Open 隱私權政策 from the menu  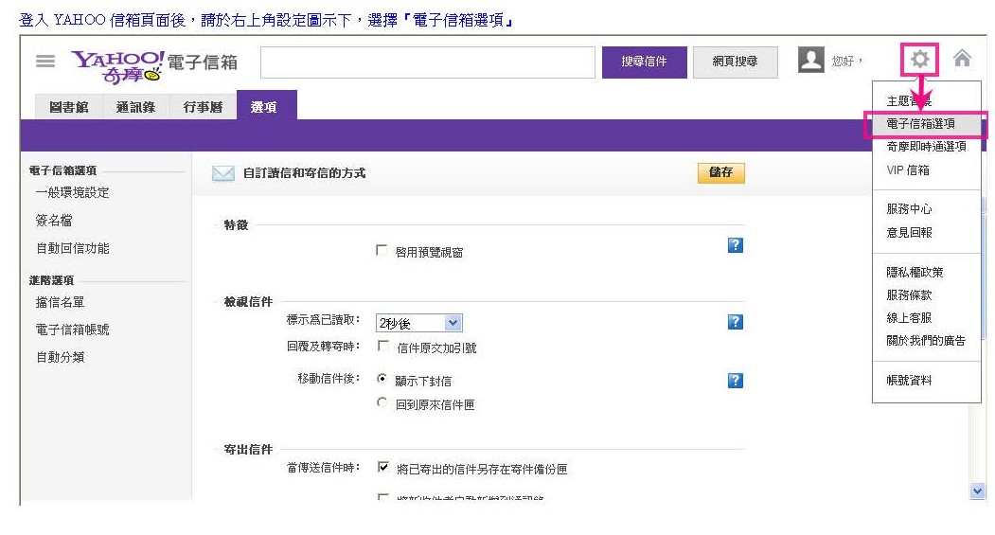coord(915,273)
